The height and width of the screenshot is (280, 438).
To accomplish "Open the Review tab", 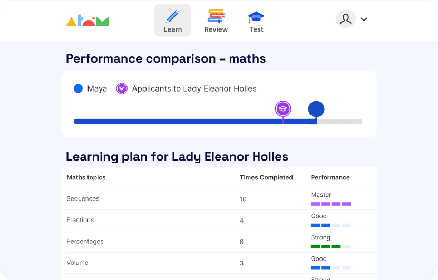I will [x=216, y=21].
